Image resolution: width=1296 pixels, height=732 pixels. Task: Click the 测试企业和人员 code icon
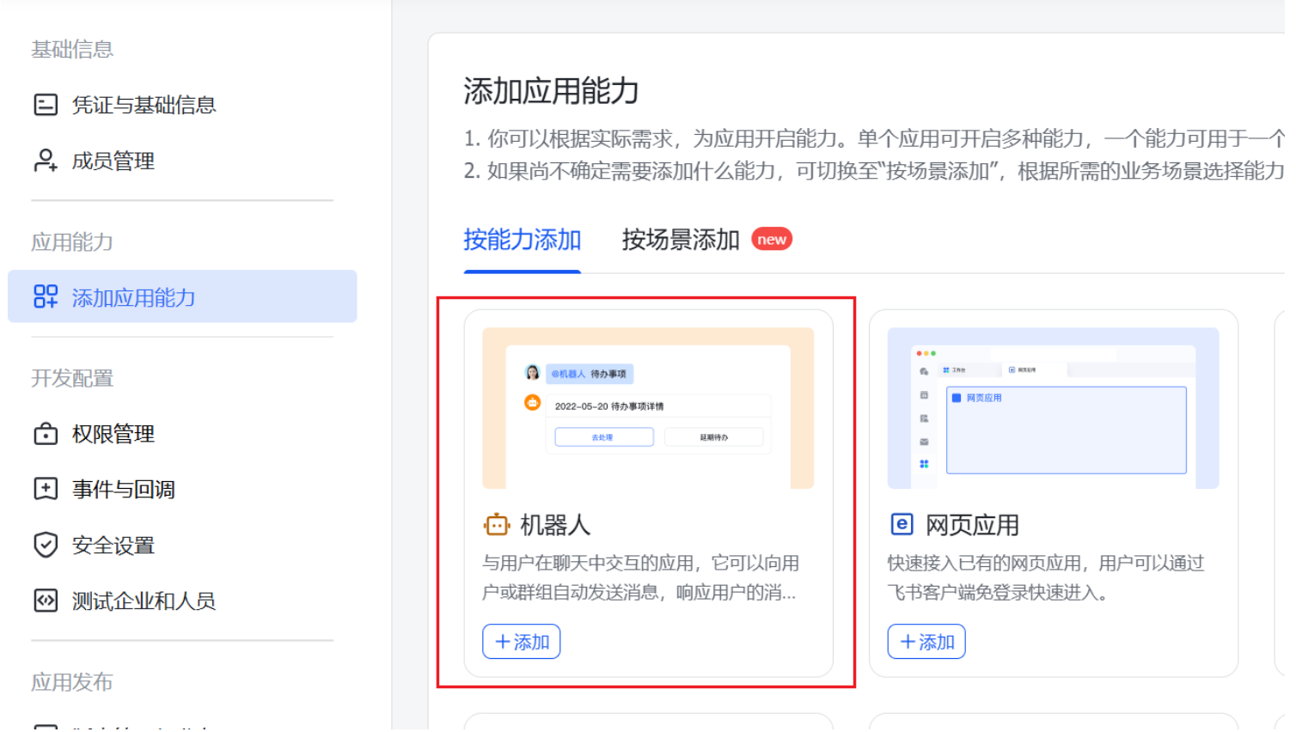46,601
